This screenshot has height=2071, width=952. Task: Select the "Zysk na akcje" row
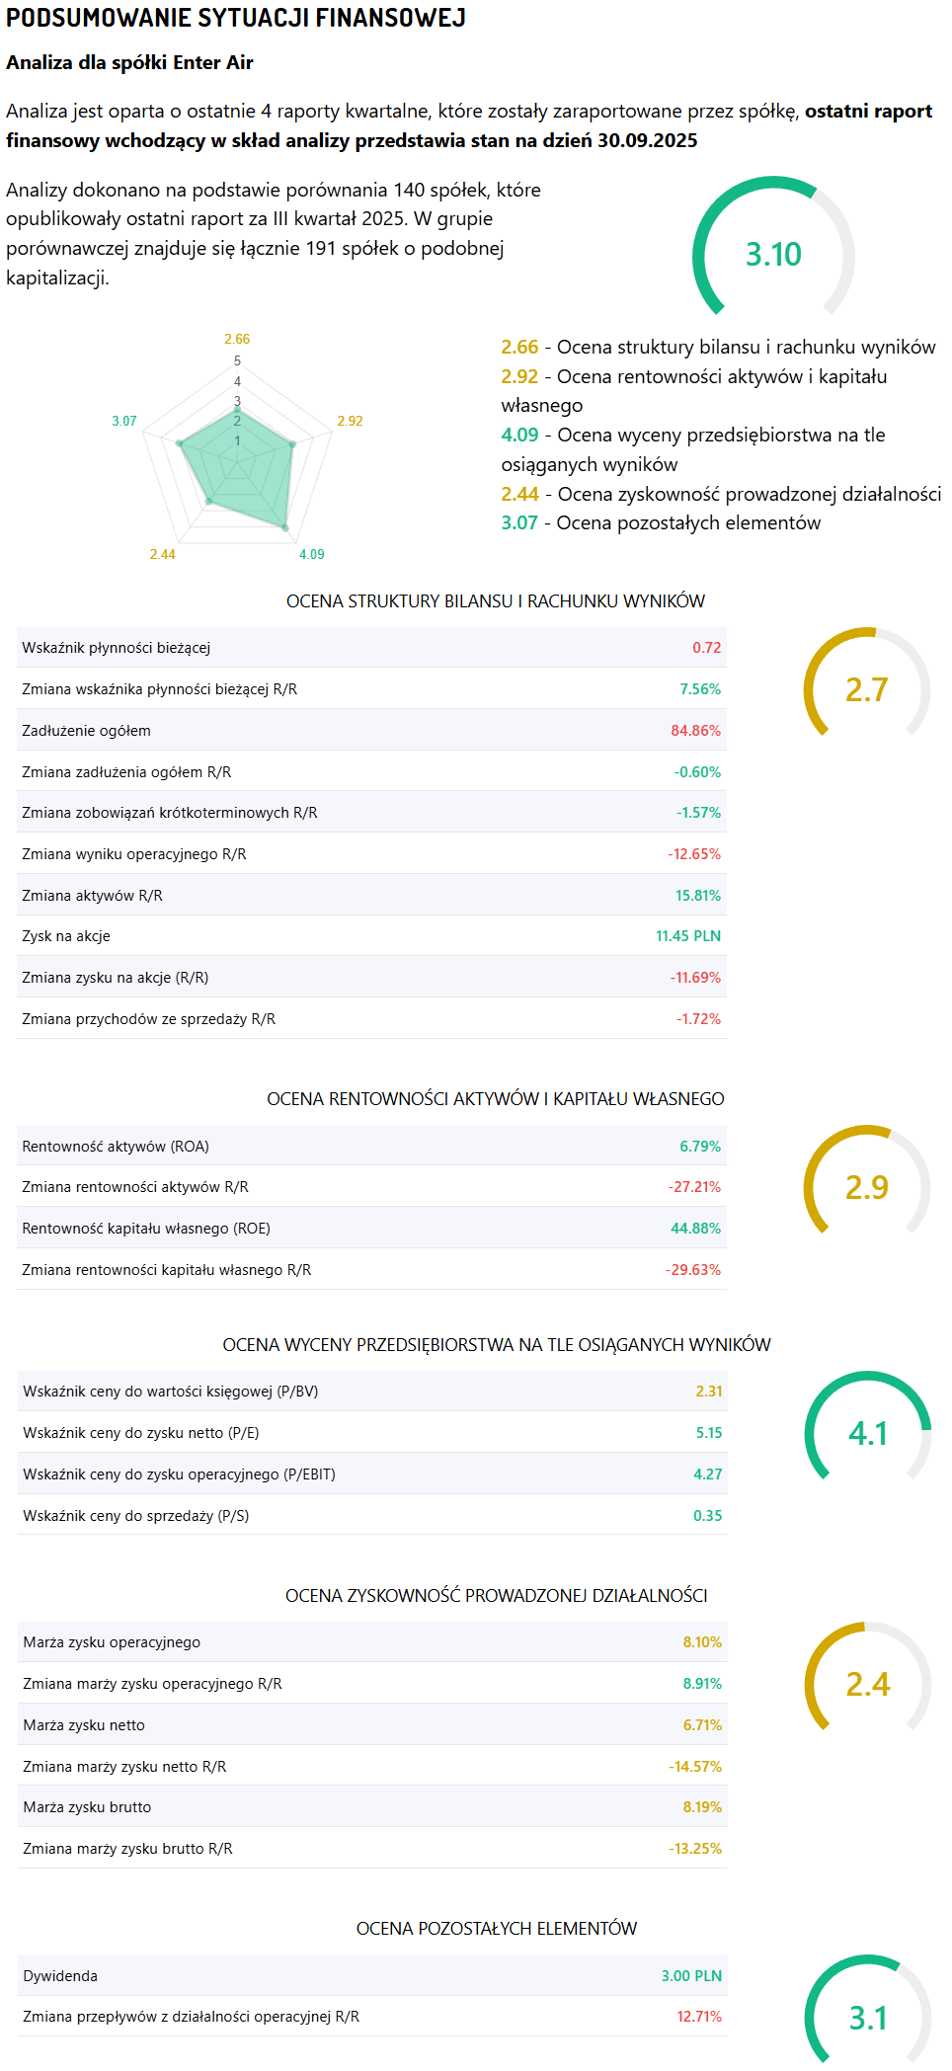(x=371, y=936)
